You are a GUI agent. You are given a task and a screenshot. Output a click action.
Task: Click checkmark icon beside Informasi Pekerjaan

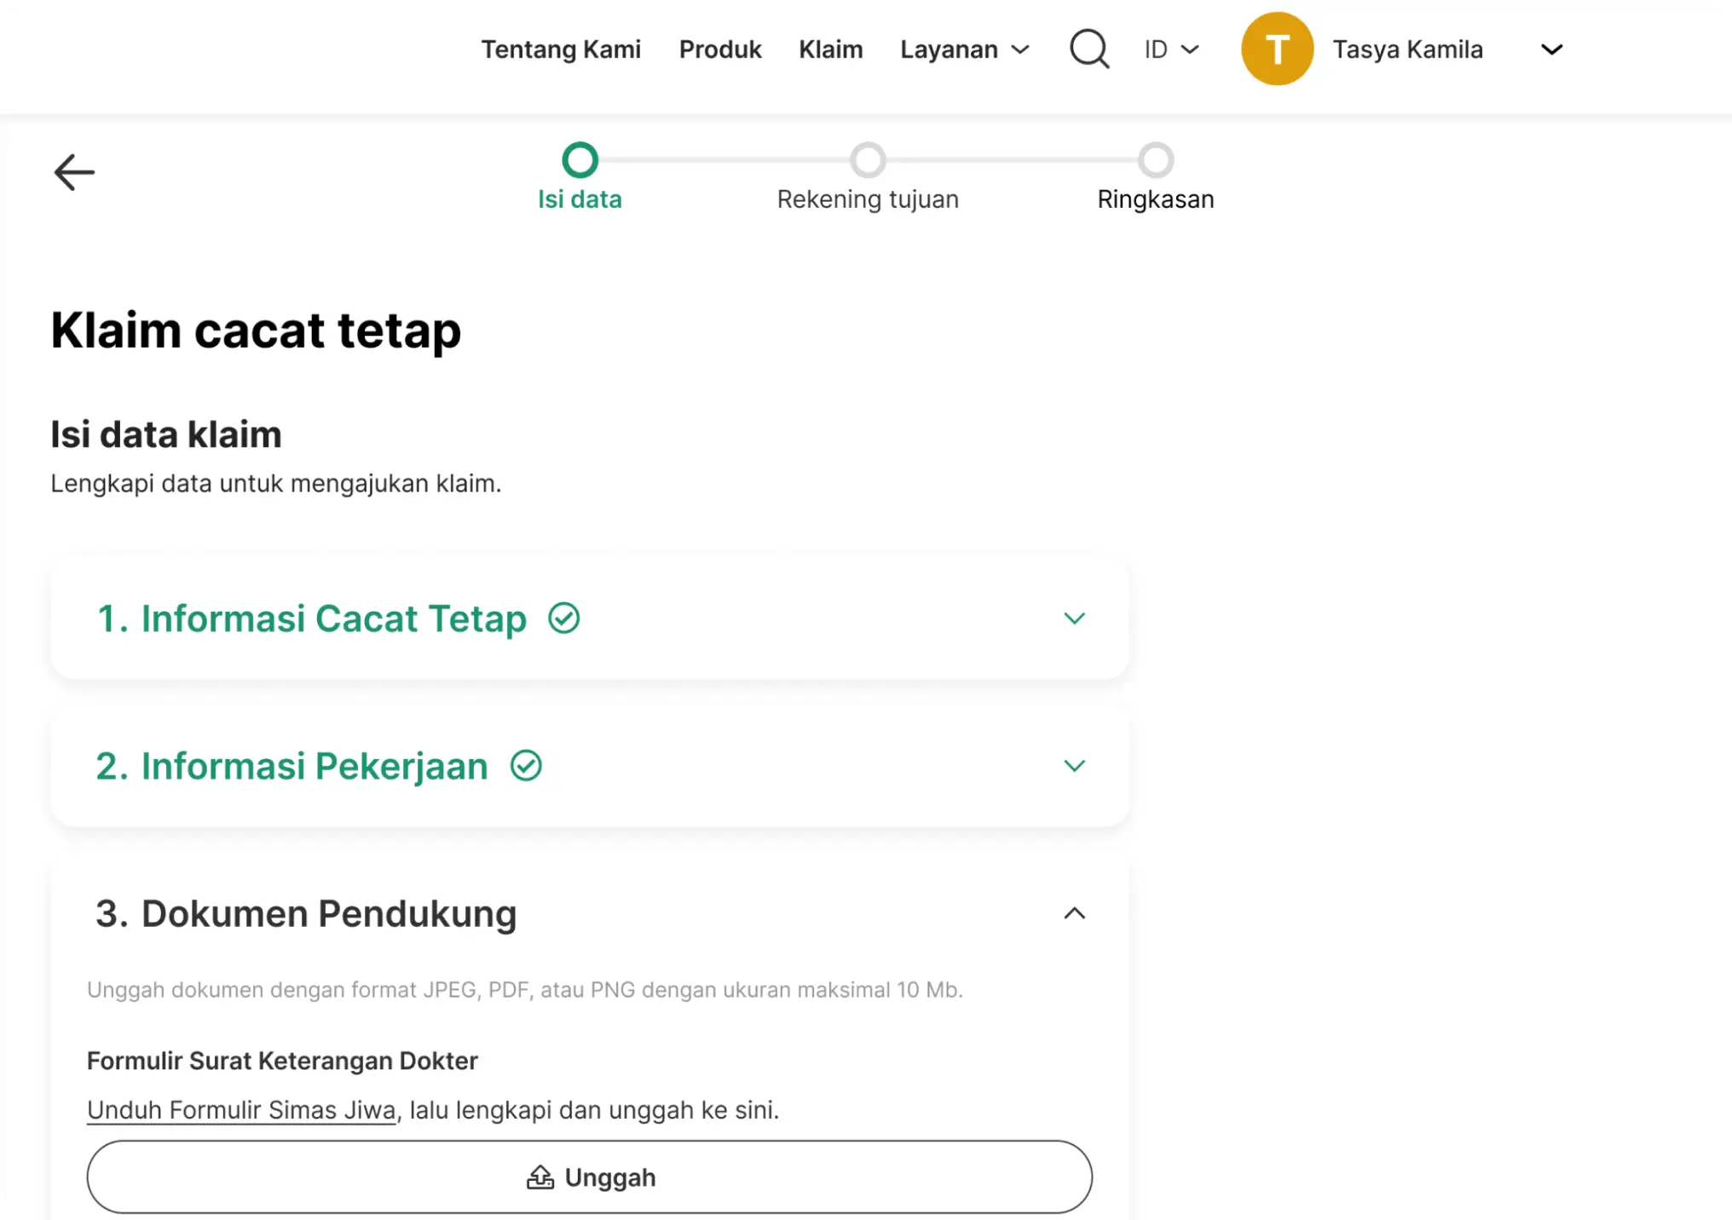526,766
